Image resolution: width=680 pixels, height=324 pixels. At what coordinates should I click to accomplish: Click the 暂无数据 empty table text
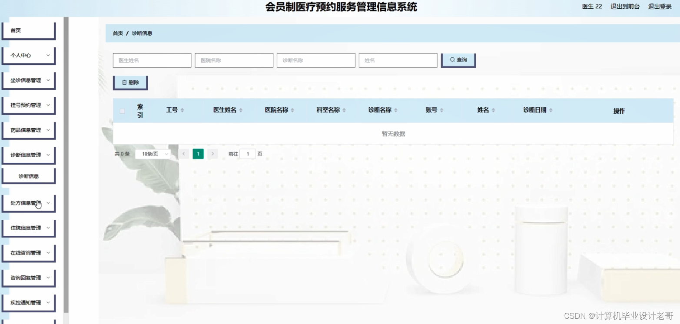(x=393, y=134)
